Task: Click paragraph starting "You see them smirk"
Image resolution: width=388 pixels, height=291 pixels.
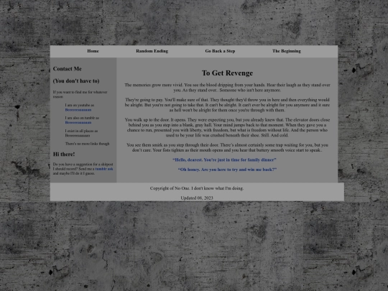Action: pos(227,147)
